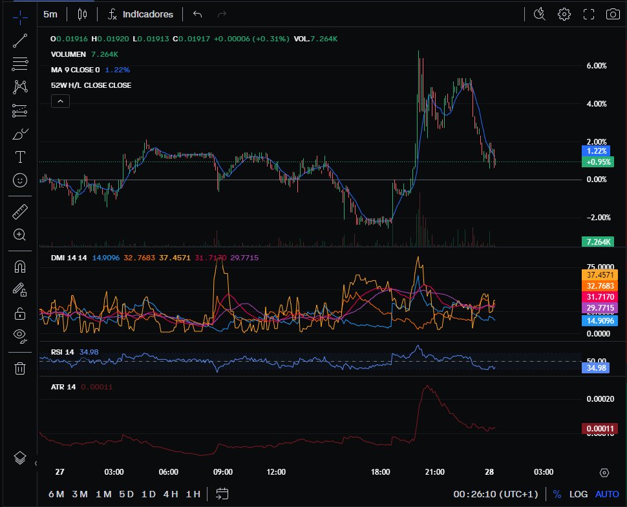Screen dimensions: 627x507
Task: Toggle magnet mode for drawings
Action: pos(20,267)
